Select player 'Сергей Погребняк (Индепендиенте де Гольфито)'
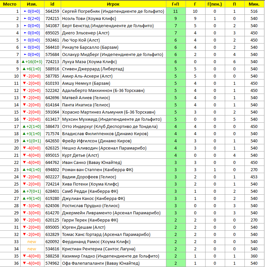The height and width of the screenshot is (267, 265). [x=113, y=11]
